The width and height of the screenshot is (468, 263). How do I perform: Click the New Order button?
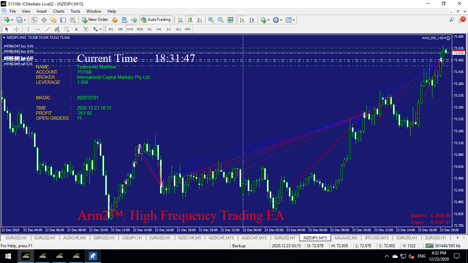pos(94,20)
